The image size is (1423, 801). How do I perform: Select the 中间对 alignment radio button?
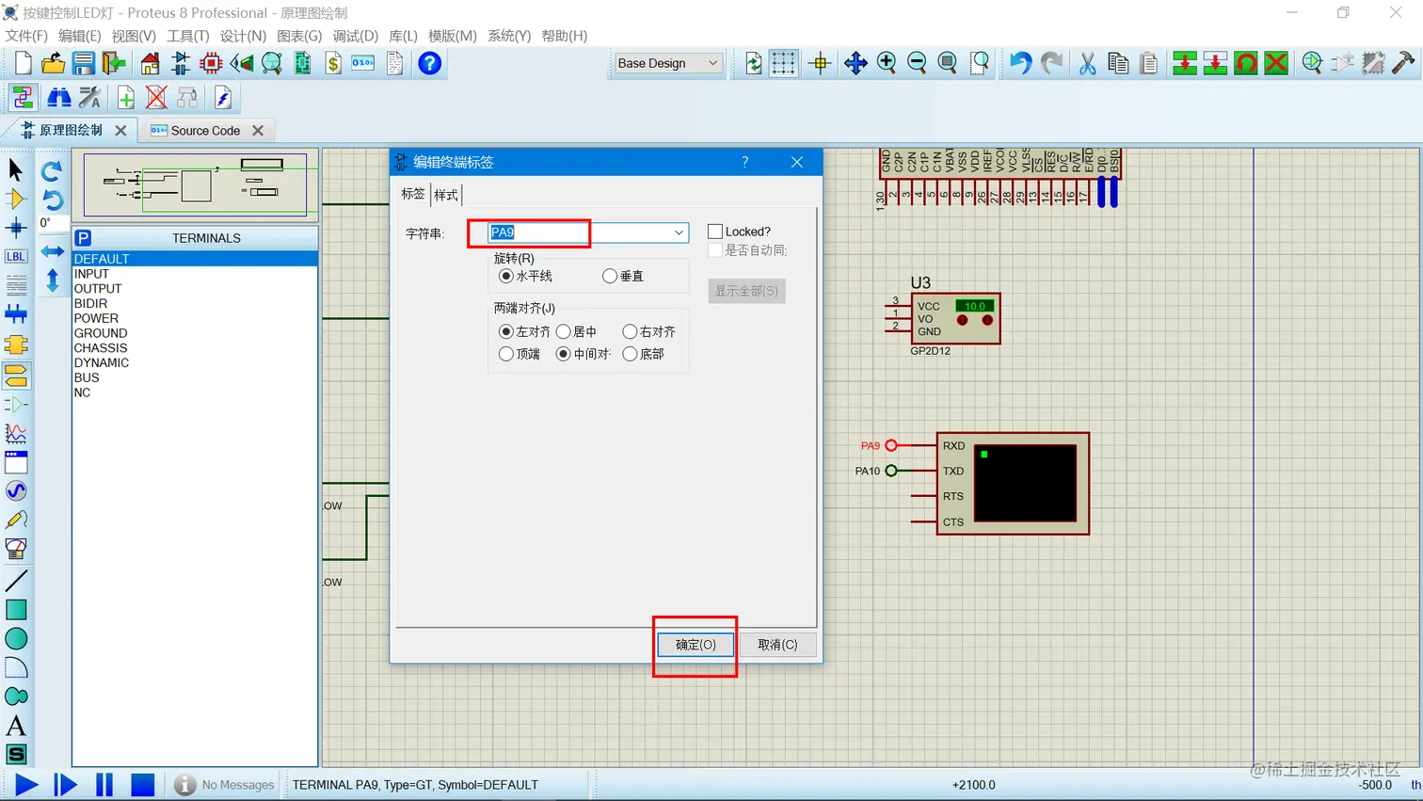(564, 354)
